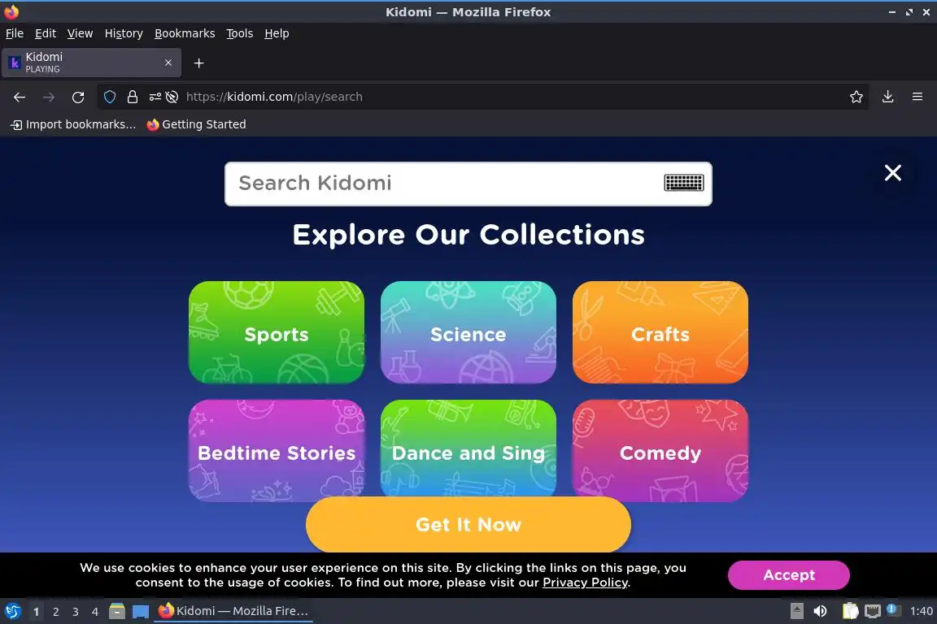Image resolution: width=937 pixels, height=624 pixels.
Task: Open the tracking protection shield icon
Action: [109, 97]
